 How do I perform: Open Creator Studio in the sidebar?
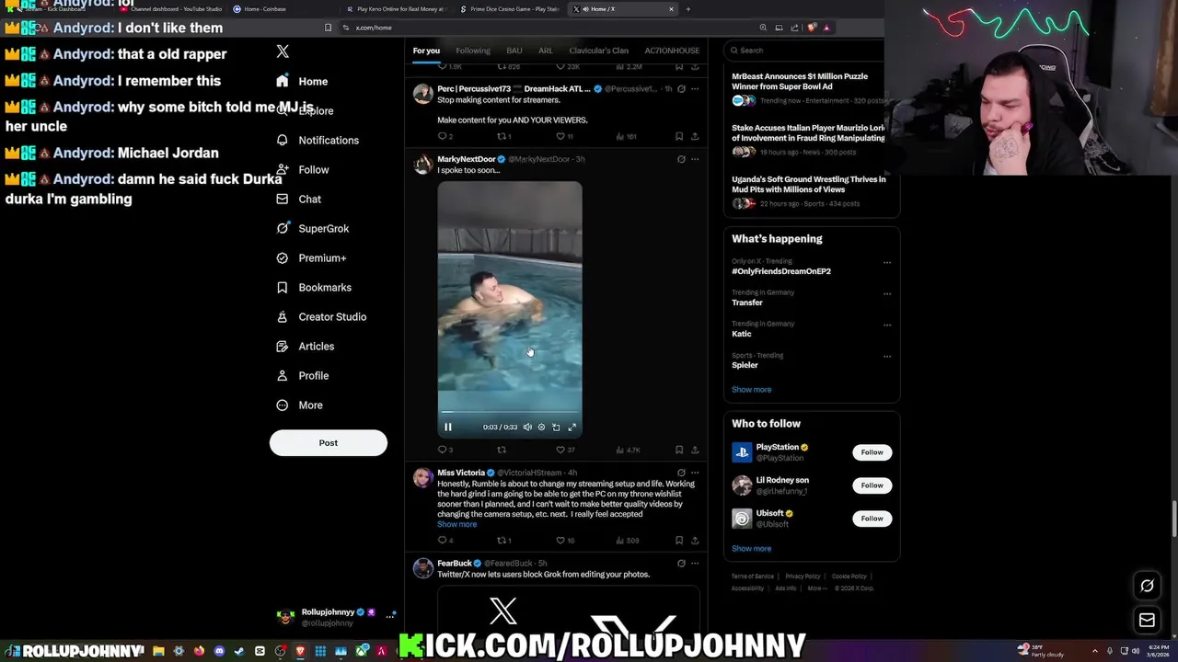click(320, 316)
